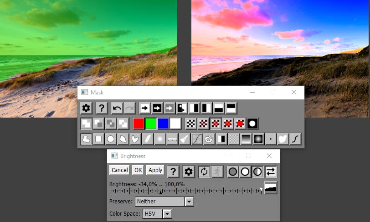The height and width of the screenshot is (222, 370).
Task: Select the freehand outline mask tool
Action: tap(86, 139)
